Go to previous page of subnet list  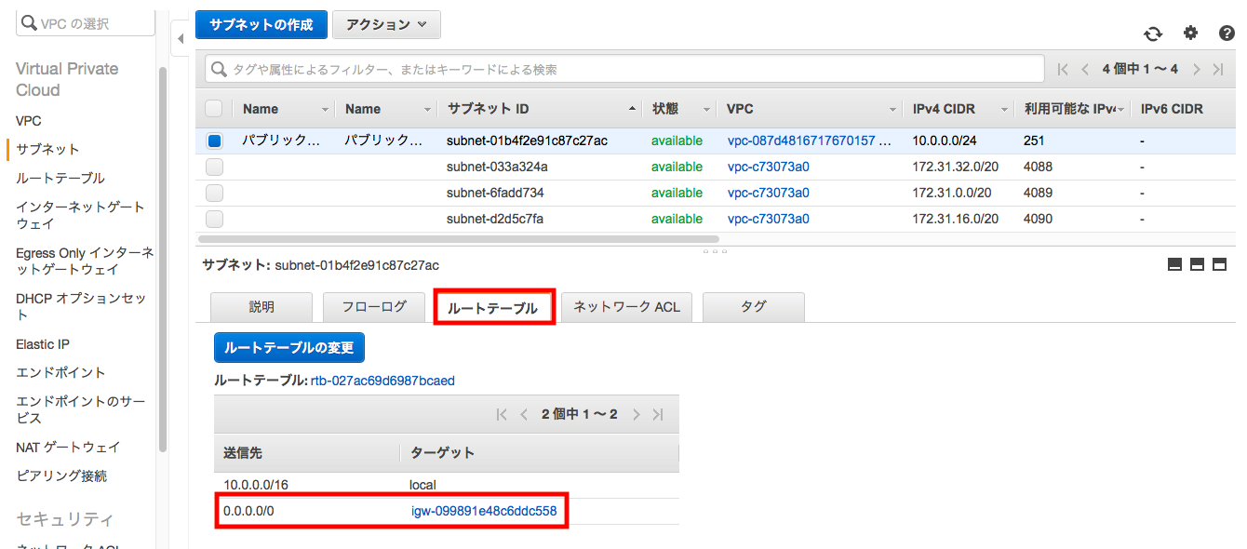coord(1085,69)
